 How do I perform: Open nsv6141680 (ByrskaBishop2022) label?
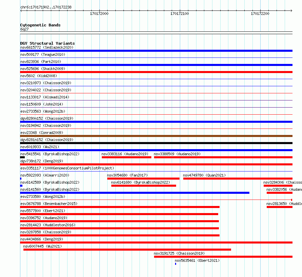(140, 182)
